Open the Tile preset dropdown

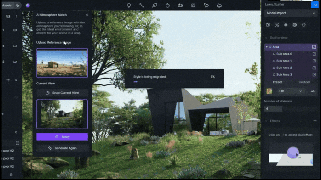pyautogui.click(x=290, y=91)
